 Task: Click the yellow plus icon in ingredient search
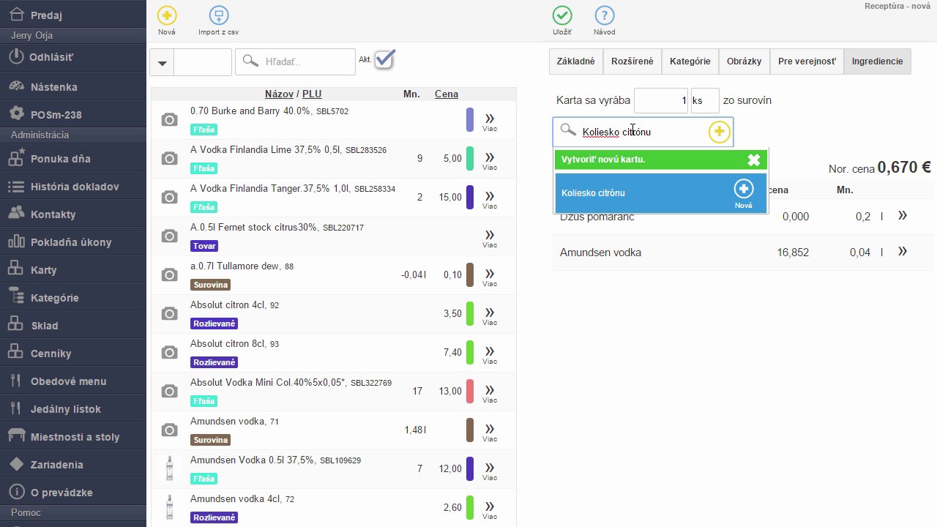coord(720,132)
